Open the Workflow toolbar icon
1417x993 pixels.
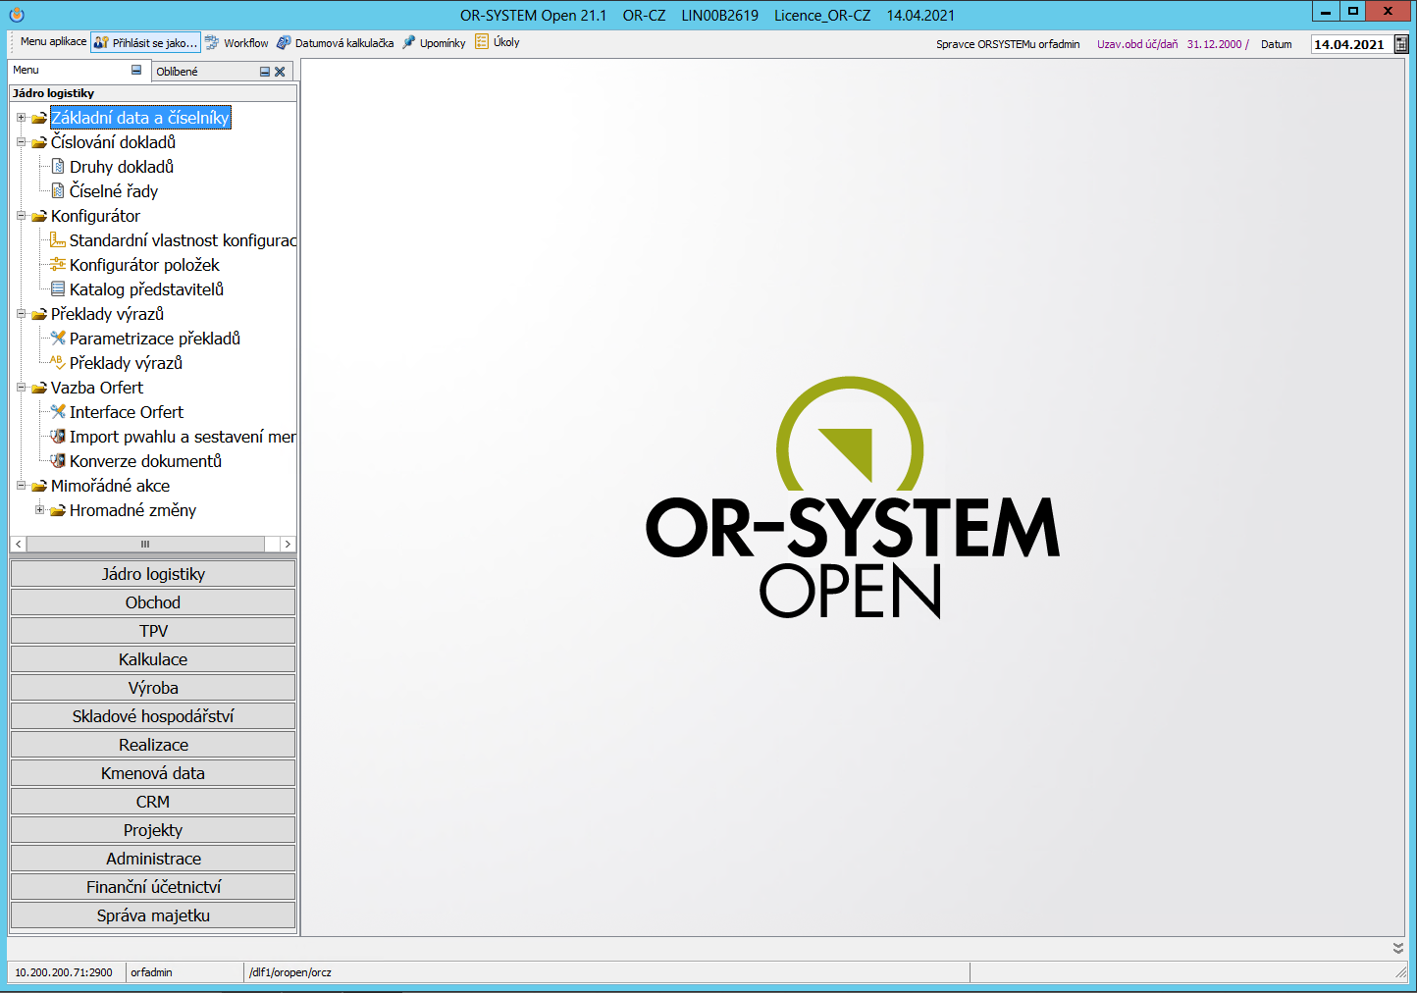tap(212, 43)
